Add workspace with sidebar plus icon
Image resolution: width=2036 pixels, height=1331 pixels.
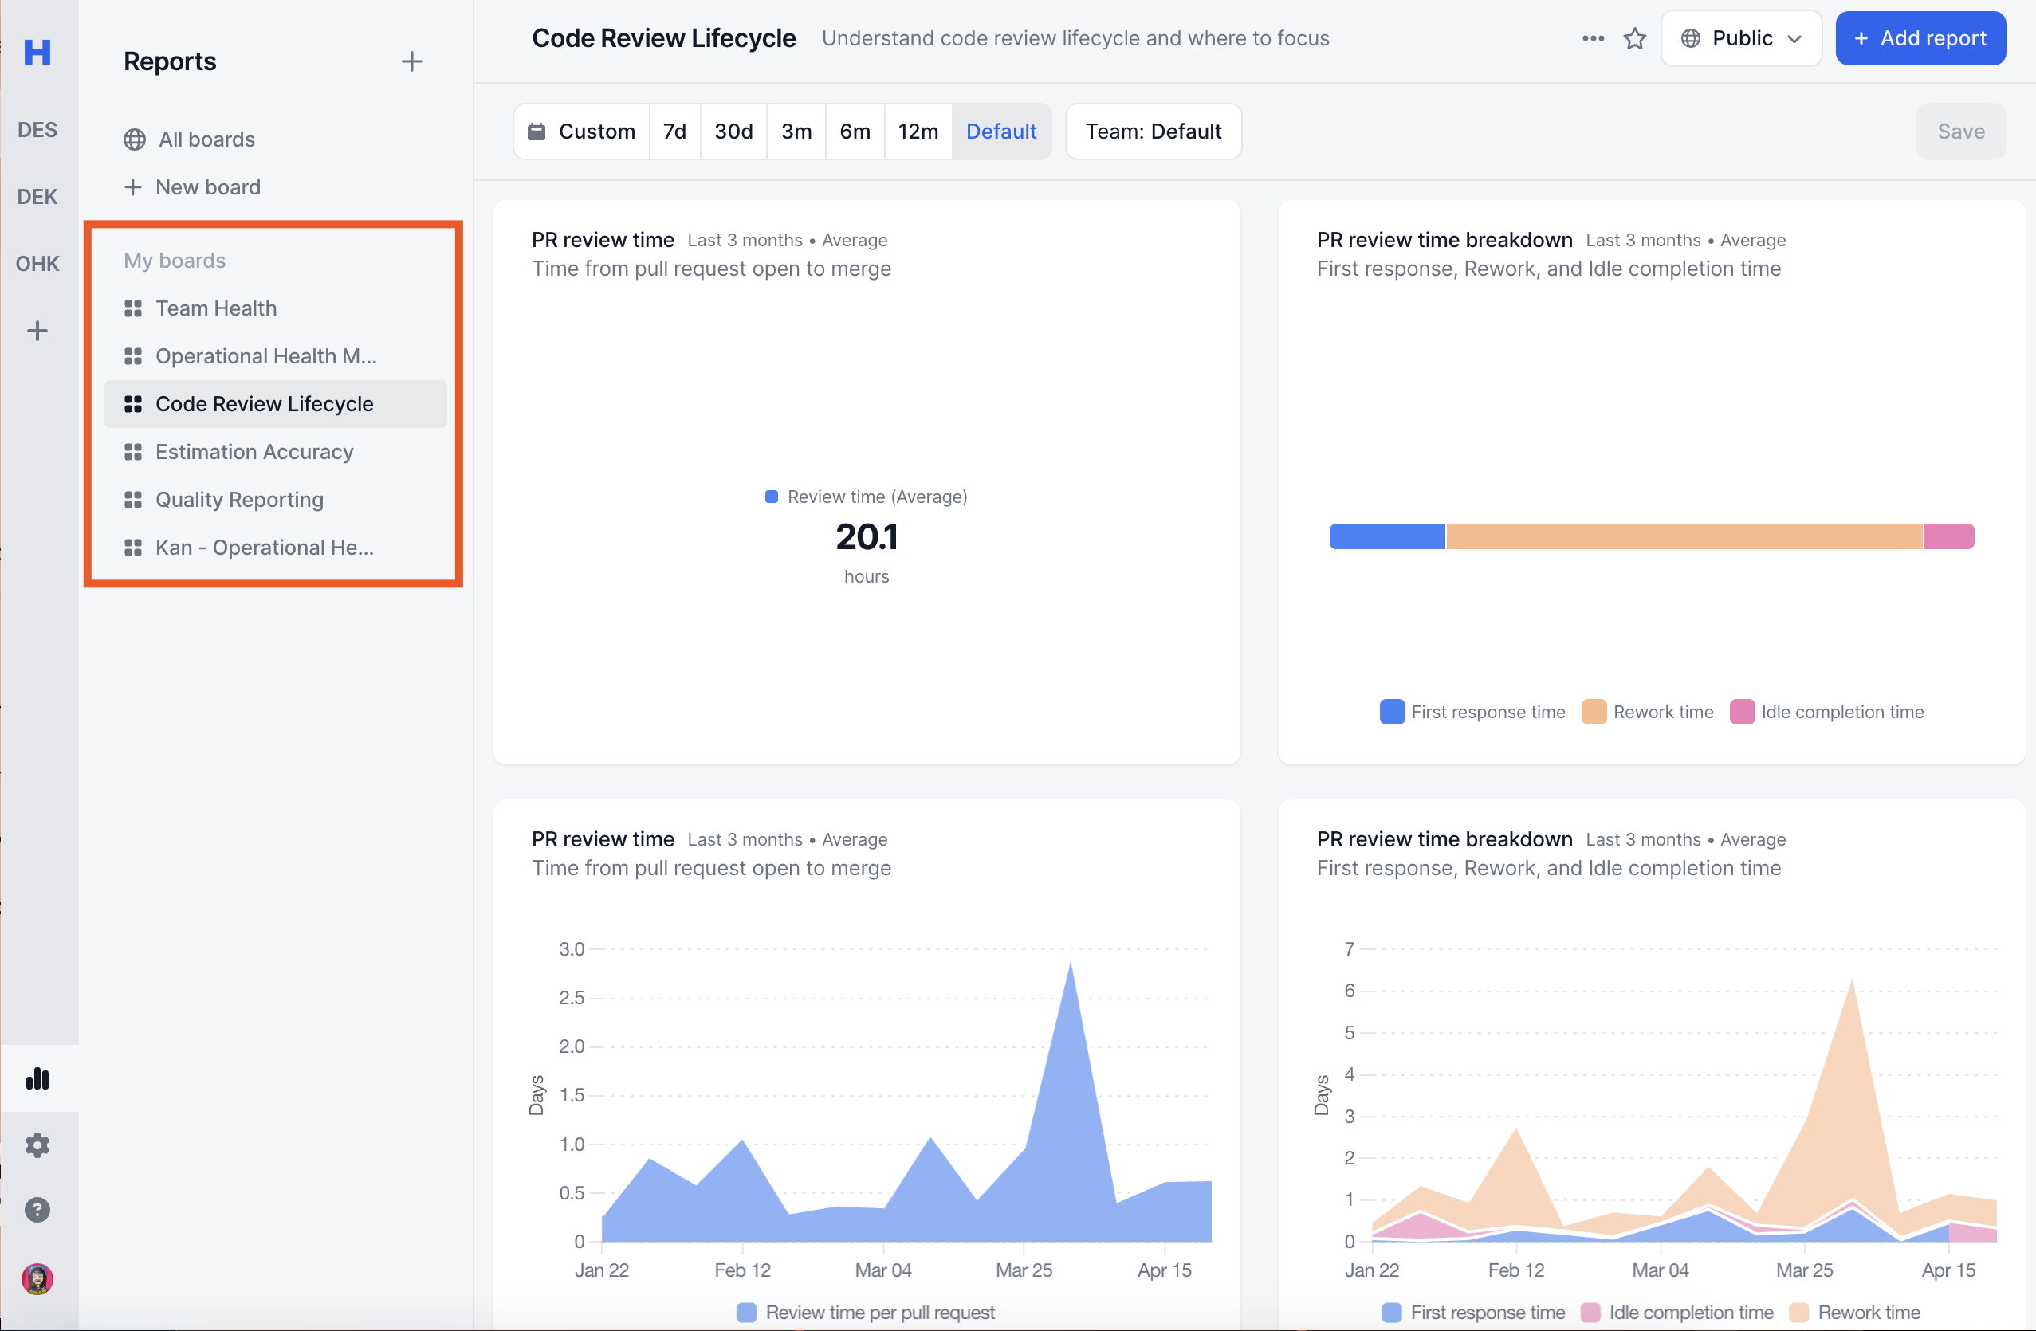(37, 331)
